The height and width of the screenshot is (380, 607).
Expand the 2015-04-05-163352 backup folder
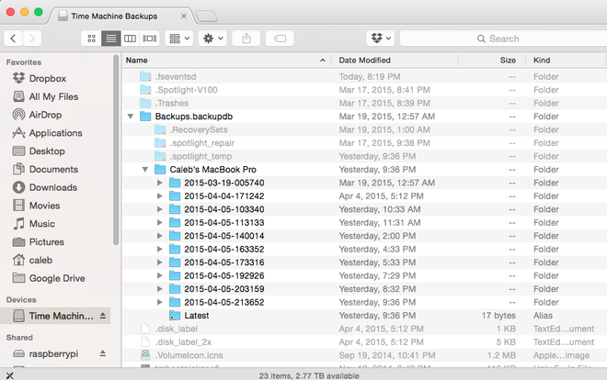point(159,249)
